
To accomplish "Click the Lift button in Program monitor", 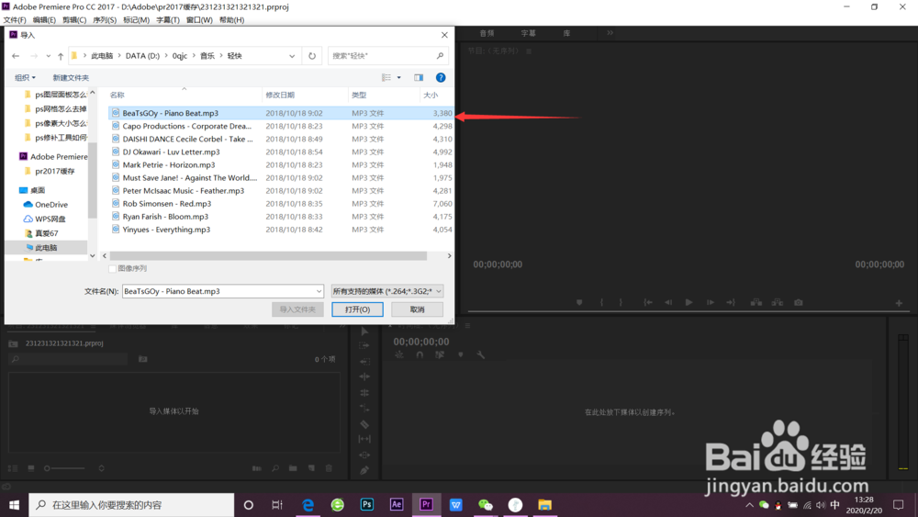I will 756,302.
